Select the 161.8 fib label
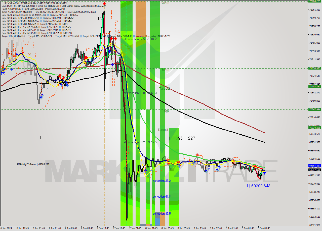 tap(165, 70)
